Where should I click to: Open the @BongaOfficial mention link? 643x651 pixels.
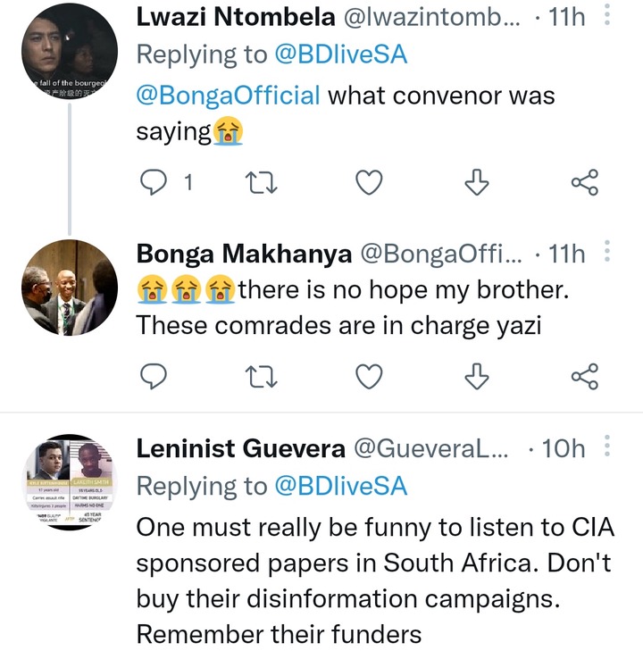(229, 96)
